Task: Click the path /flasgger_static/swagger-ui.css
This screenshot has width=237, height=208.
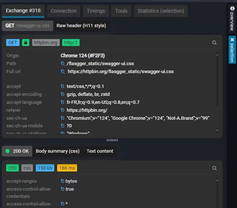Action: click(x=100, y=64)
